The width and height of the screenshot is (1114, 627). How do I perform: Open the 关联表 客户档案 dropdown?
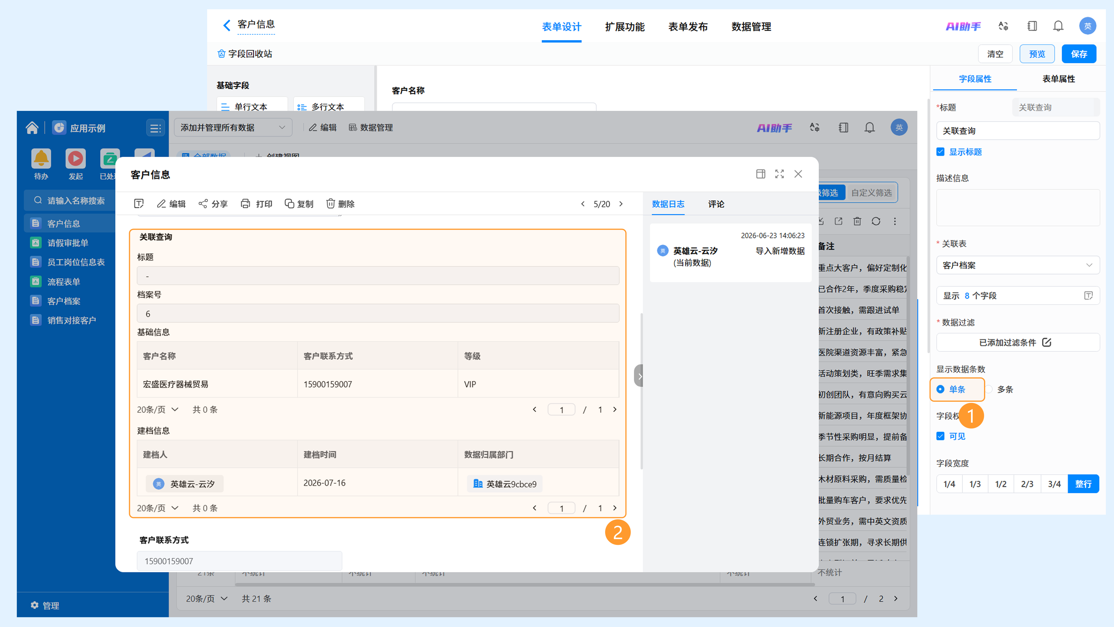click(x=1018, y=265)
